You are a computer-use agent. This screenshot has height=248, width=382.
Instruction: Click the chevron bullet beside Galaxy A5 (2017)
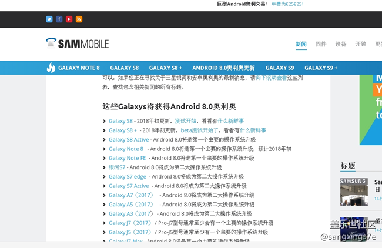pos(104,205)
